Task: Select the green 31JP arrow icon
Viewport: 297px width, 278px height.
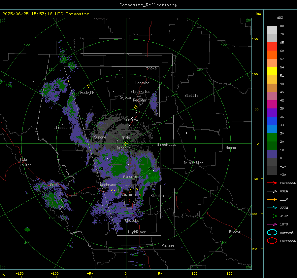Action: [x=272, y=216]
